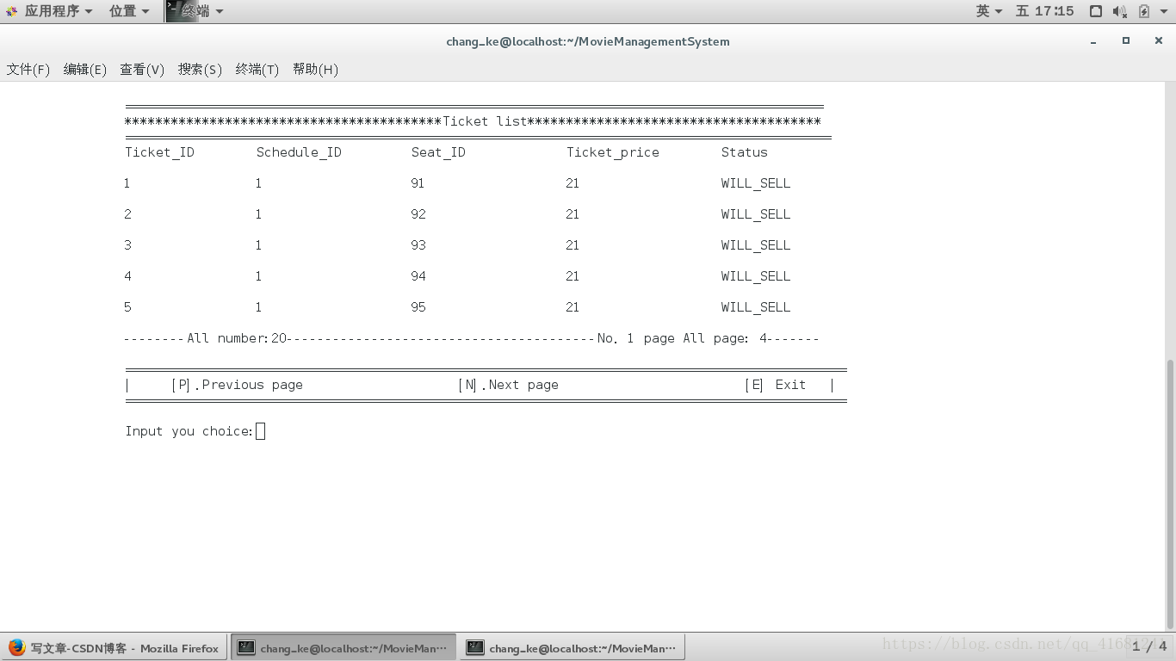Screen dimensions: 1176x661
Task: Click Seat_ID value 92
Action: click(x=418, y=214)
